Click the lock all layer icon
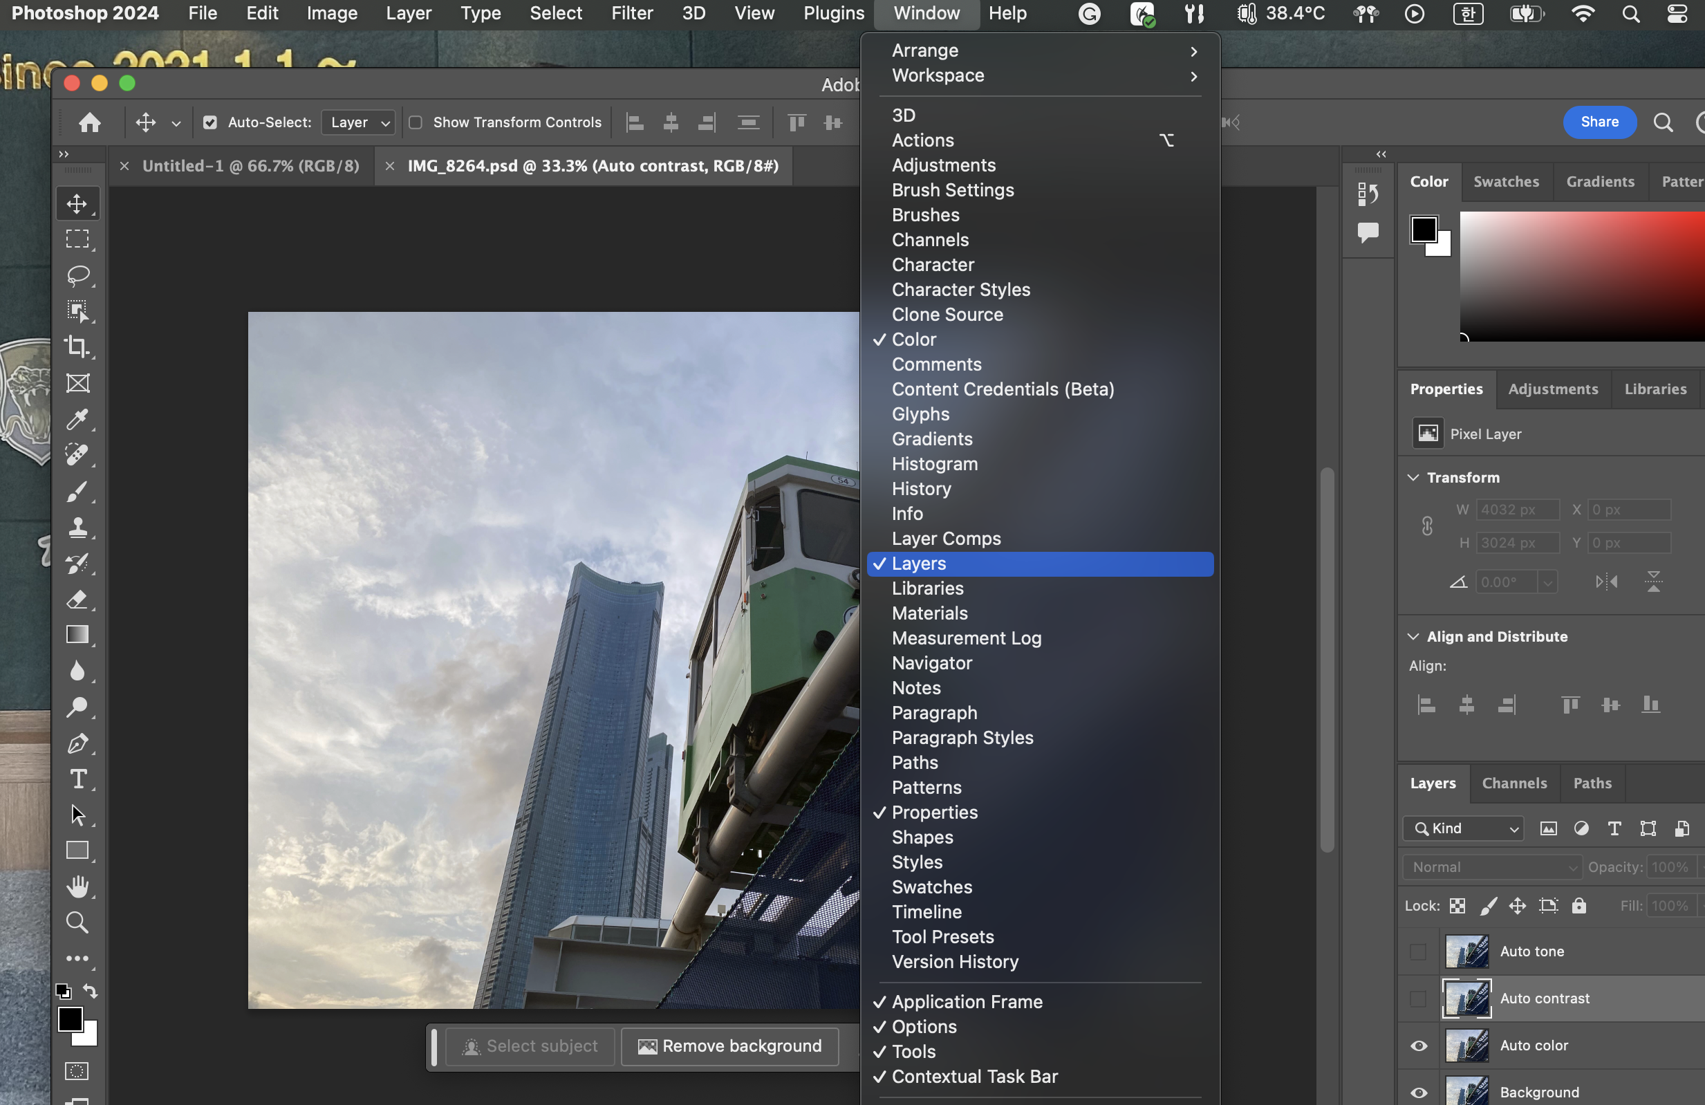Image resolution: width=1705 pixels, height=1105 pixels. (x=1579, y=906)
